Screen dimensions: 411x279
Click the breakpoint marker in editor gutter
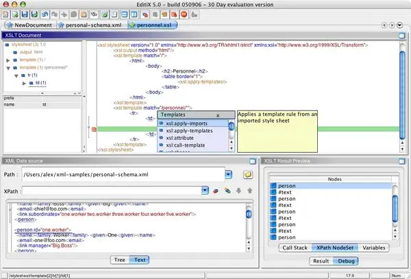(x=94, y=130)
